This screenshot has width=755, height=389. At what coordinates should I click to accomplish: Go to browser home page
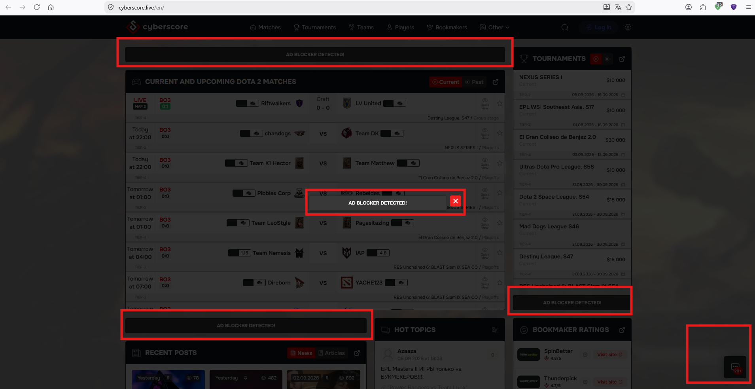coord(51,7)
